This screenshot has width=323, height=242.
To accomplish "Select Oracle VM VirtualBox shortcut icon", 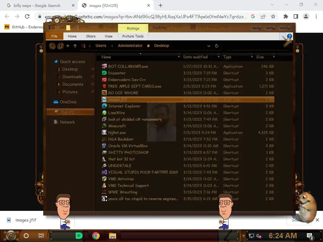I will click(x=104, y=146).
